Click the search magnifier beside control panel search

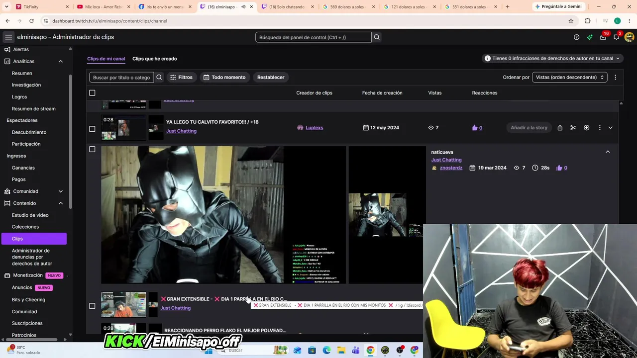[x=377, y=37]
